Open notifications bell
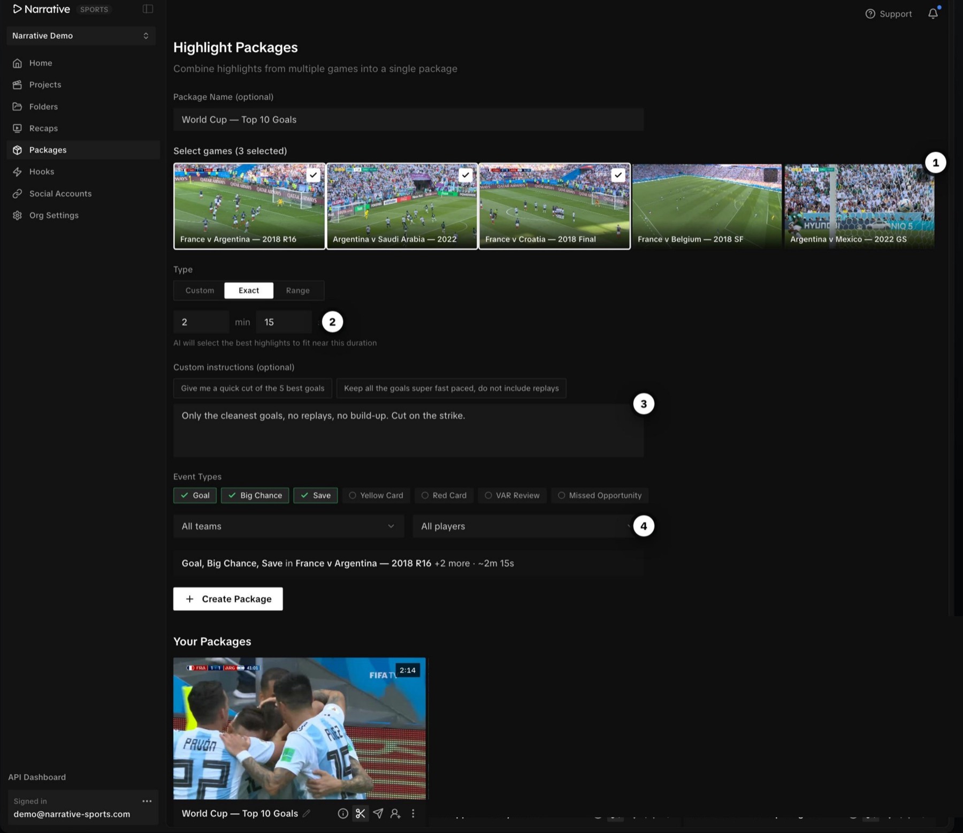This screenshot has height=833, width=963. click(933, 14)
